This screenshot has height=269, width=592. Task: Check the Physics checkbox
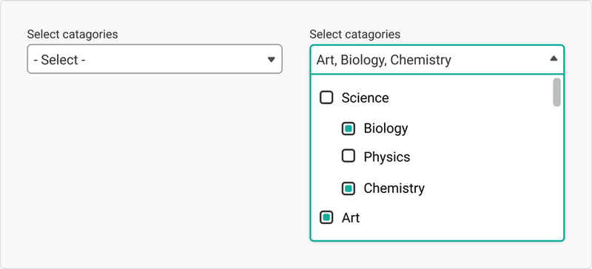(348, 156)
